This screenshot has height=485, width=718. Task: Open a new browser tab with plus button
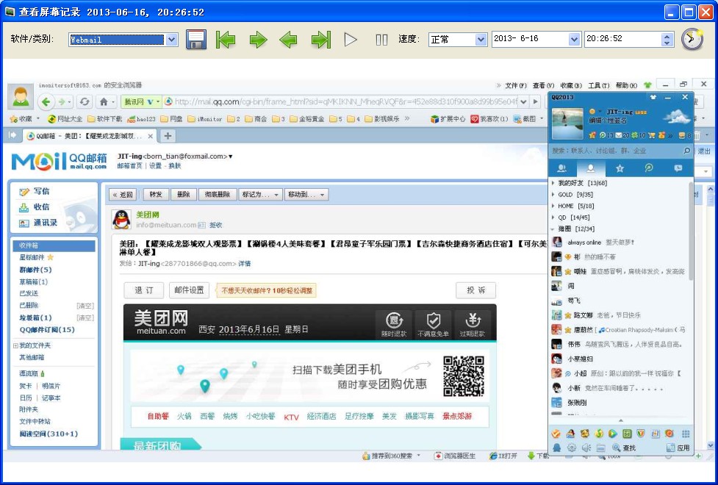click(168, 136)
